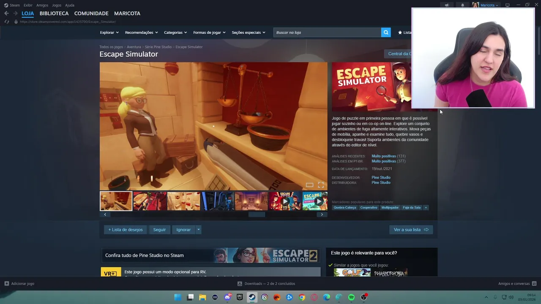The width and height of the screenshot is (541, 304).
Task: Switch to the BIBLIOTECA tab
Action: (54, 14)
